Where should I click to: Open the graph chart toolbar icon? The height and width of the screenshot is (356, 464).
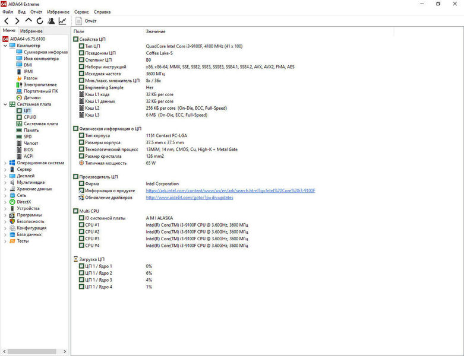(x=62, y=21)
